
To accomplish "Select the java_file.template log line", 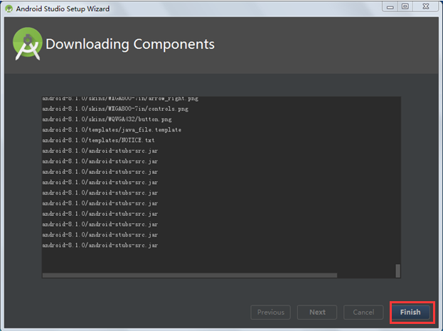I will [112, 130].
